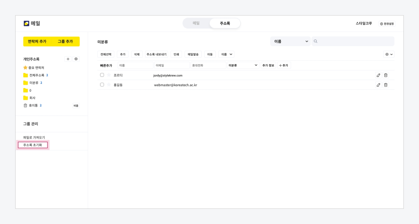Image resolution: width=419 pixels, height=224 pixels.
Task: Click the 이메일 quick add input field
Action: [x=172, y=65]
